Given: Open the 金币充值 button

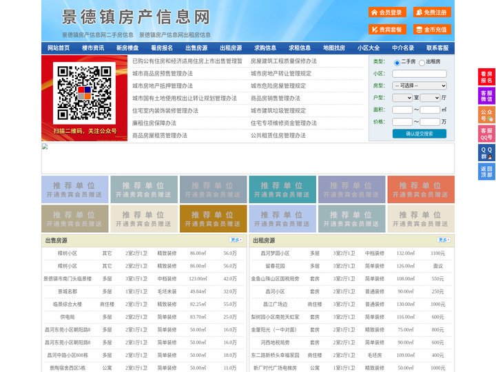Looking at the screenshot, I should [x=432, y=30].
